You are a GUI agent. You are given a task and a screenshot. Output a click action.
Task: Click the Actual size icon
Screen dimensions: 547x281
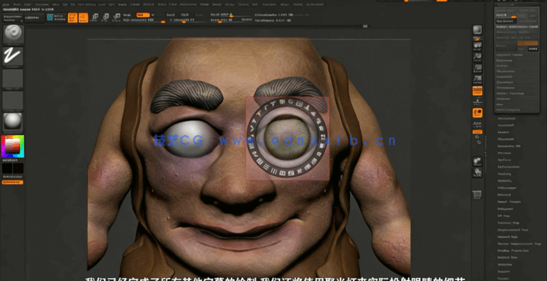(477, 68)
